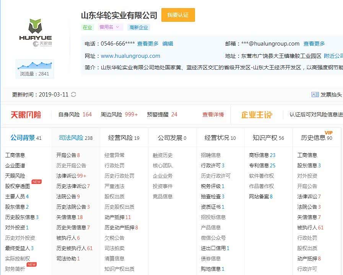The height and width of the screenshot is (275, 343).
Task: Open the 浏览量 views trend chart
Action: point(35,65)
